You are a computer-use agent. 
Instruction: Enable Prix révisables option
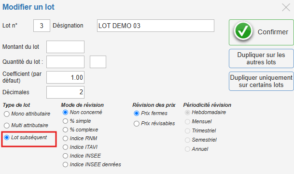click(137, 124)
